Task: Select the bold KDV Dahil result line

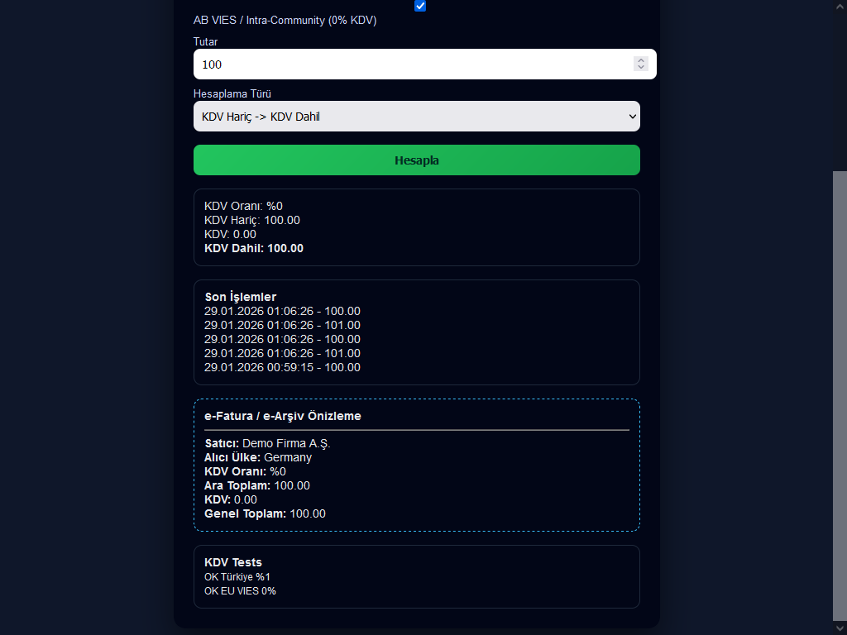Action: pyautogui.click(x=254, y=248)
